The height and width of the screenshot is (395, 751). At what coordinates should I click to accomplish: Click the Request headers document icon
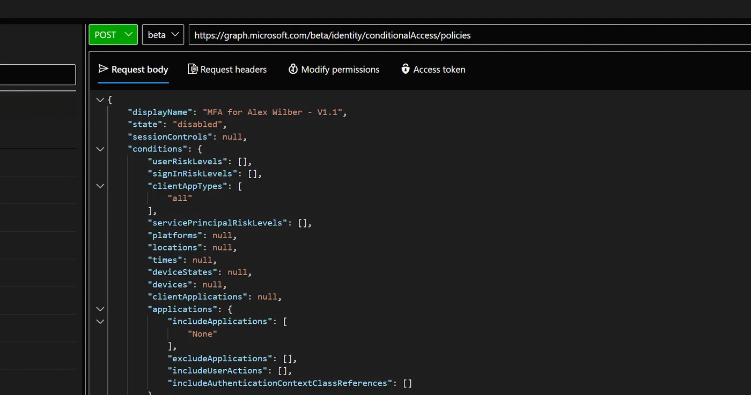point(193,69)
